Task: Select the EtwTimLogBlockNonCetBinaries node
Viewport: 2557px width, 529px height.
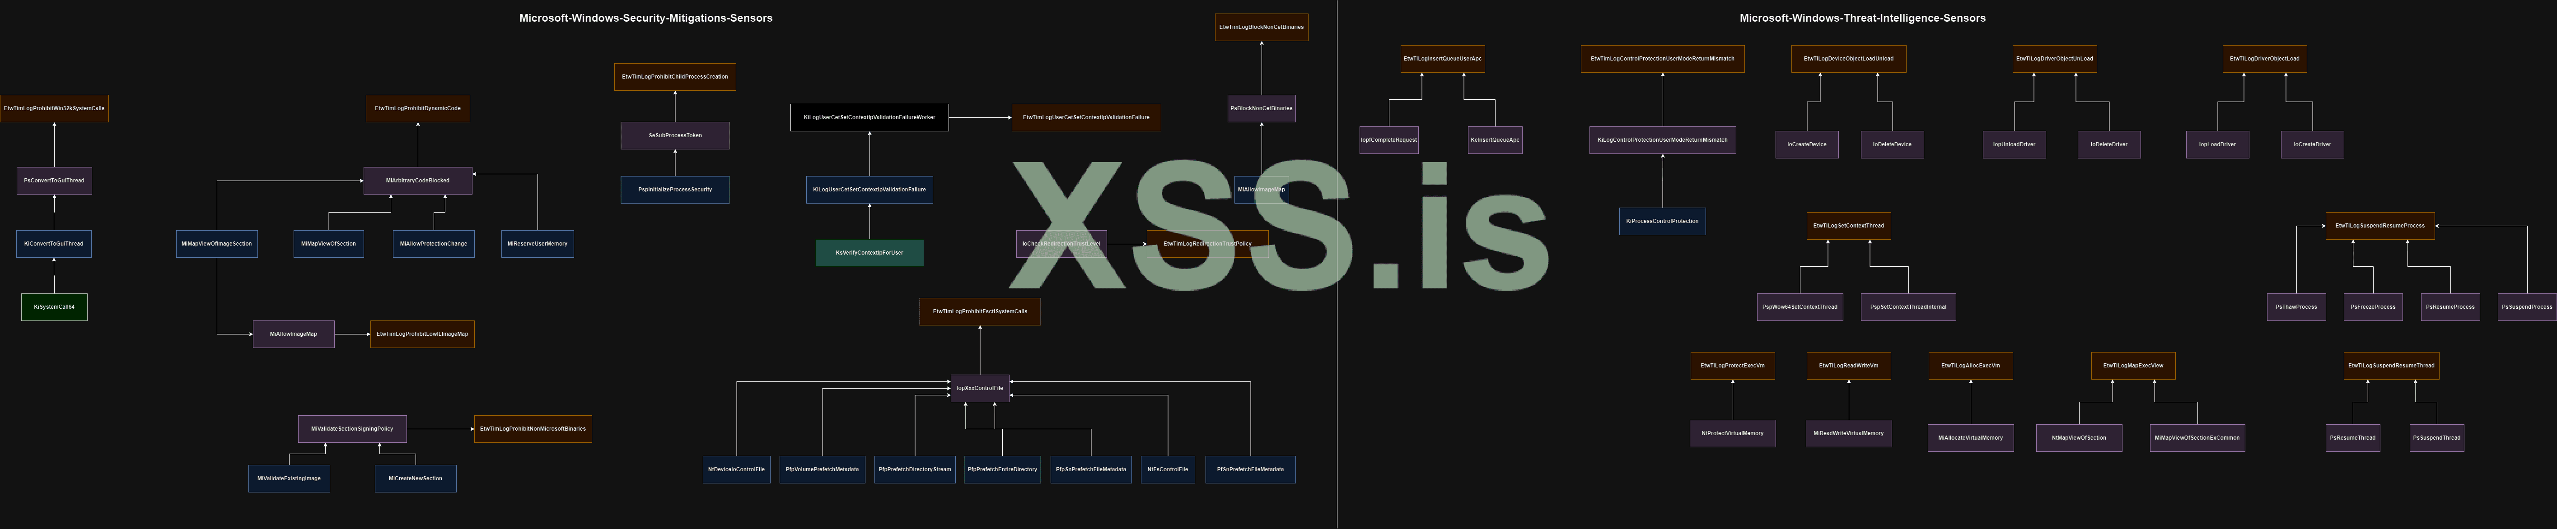Action: pyautogui.click(x=1262, y=27)
